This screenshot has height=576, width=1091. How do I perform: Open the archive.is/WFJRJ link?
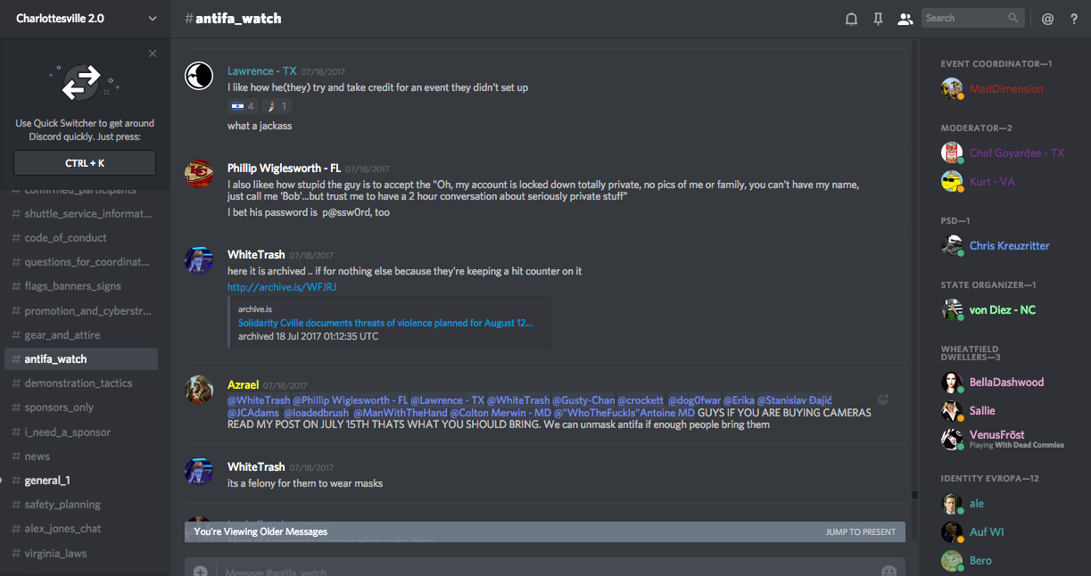click(282, 287)
